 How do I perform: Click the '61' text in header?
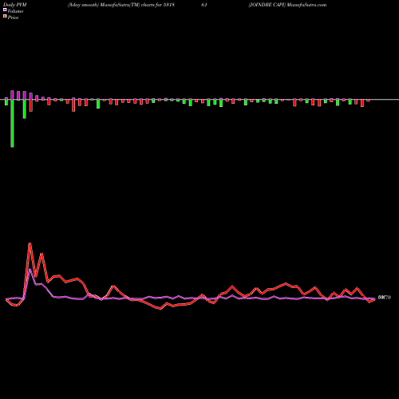pyautogui.click(x=204, y=5)
